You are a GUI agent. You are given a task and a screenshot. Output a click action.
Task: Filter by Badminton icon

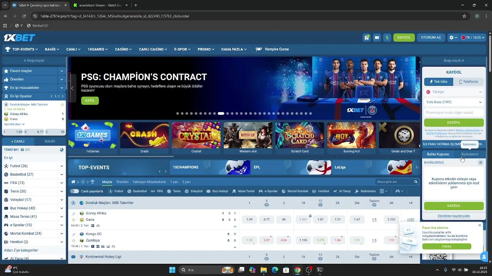tap(366, 191)
